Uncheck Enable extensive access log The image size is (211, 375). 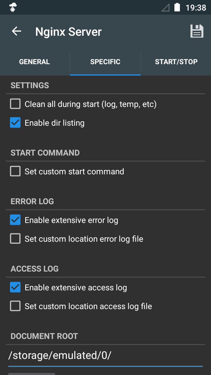[15, 287]
